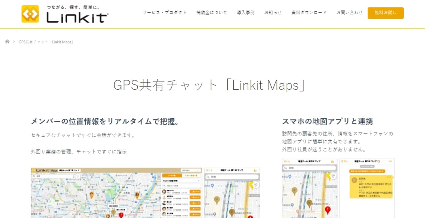Open the display dropdown atop the Linkit Maps screenshot
Viewport: 425px width, 218px height.
(x=191, y=170)
